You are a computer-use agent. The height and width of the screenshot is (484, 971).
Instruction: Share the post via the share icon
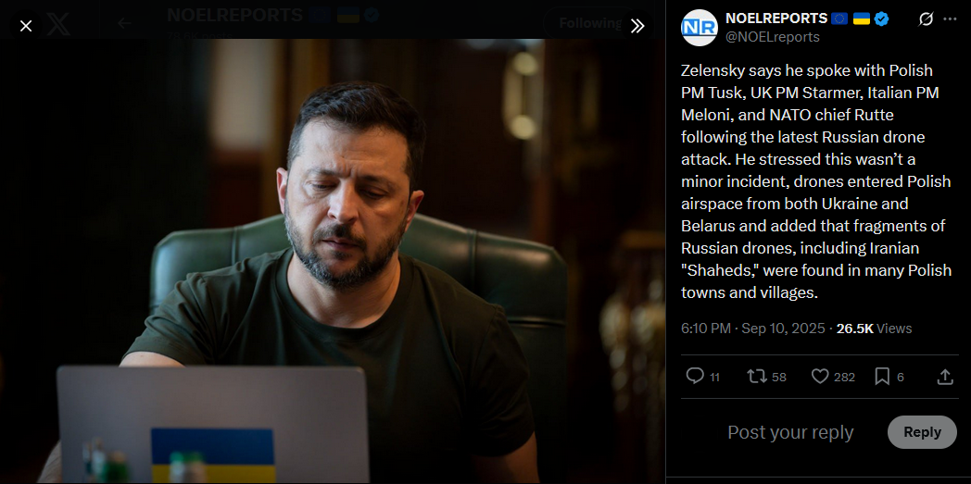pos(945,377)
